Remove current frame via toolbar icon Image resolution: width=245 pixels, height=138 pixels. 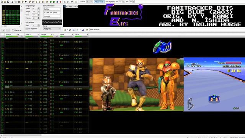pos(33,2)
